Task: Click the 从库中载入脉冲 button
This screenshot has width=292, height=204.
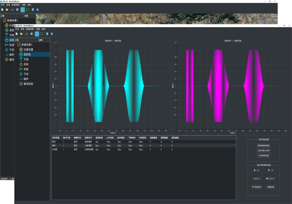Action: 264,150
